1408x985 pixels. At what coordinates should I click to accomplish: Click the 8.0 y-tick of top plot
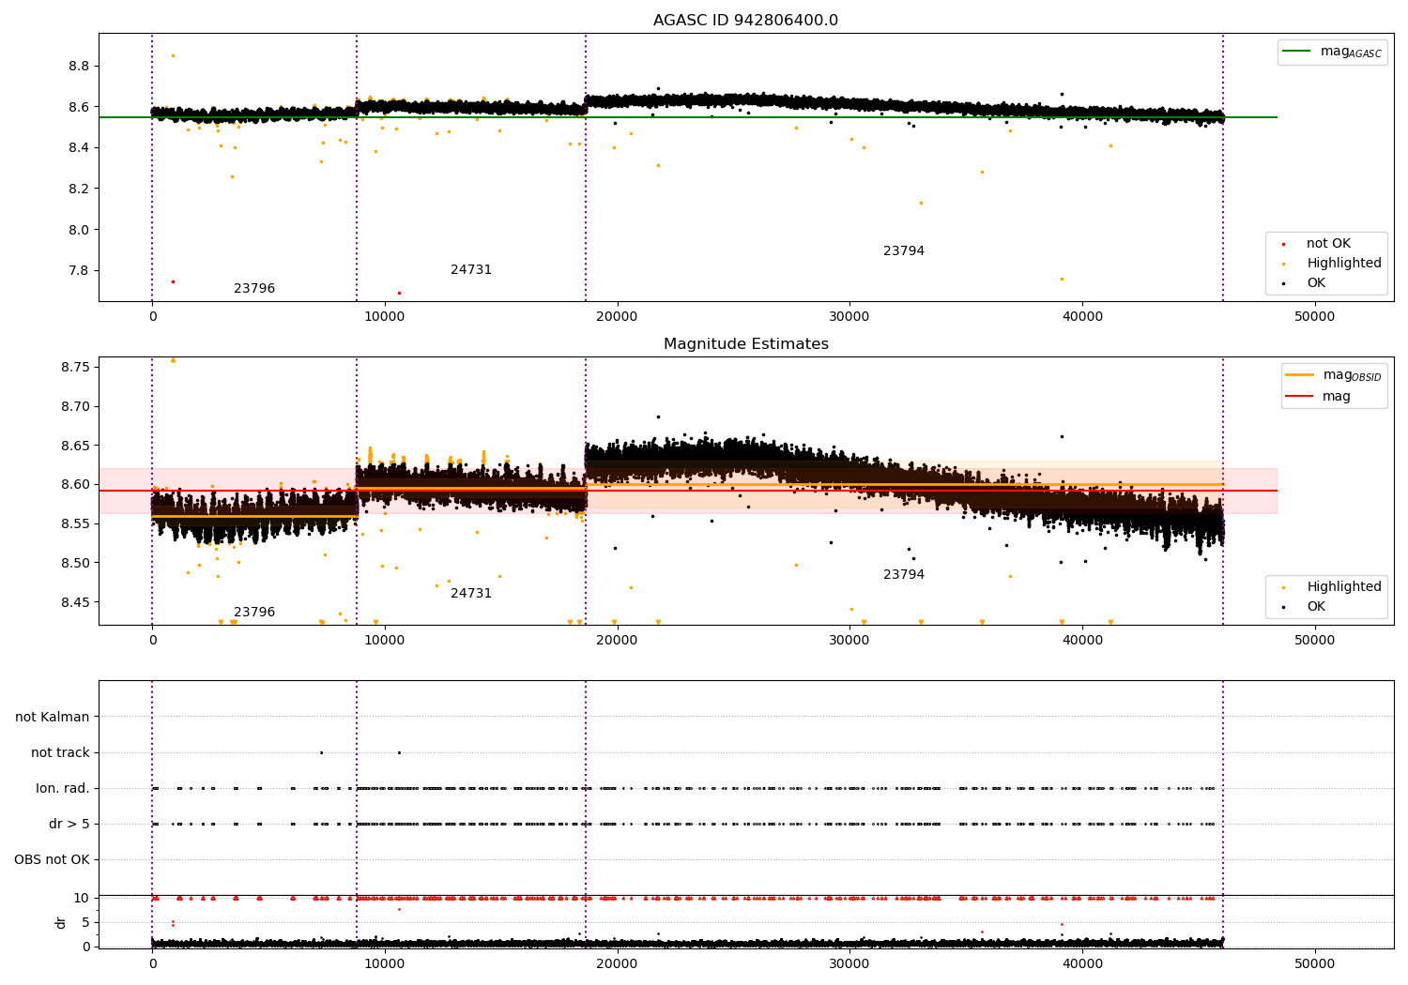click(79, 230)
